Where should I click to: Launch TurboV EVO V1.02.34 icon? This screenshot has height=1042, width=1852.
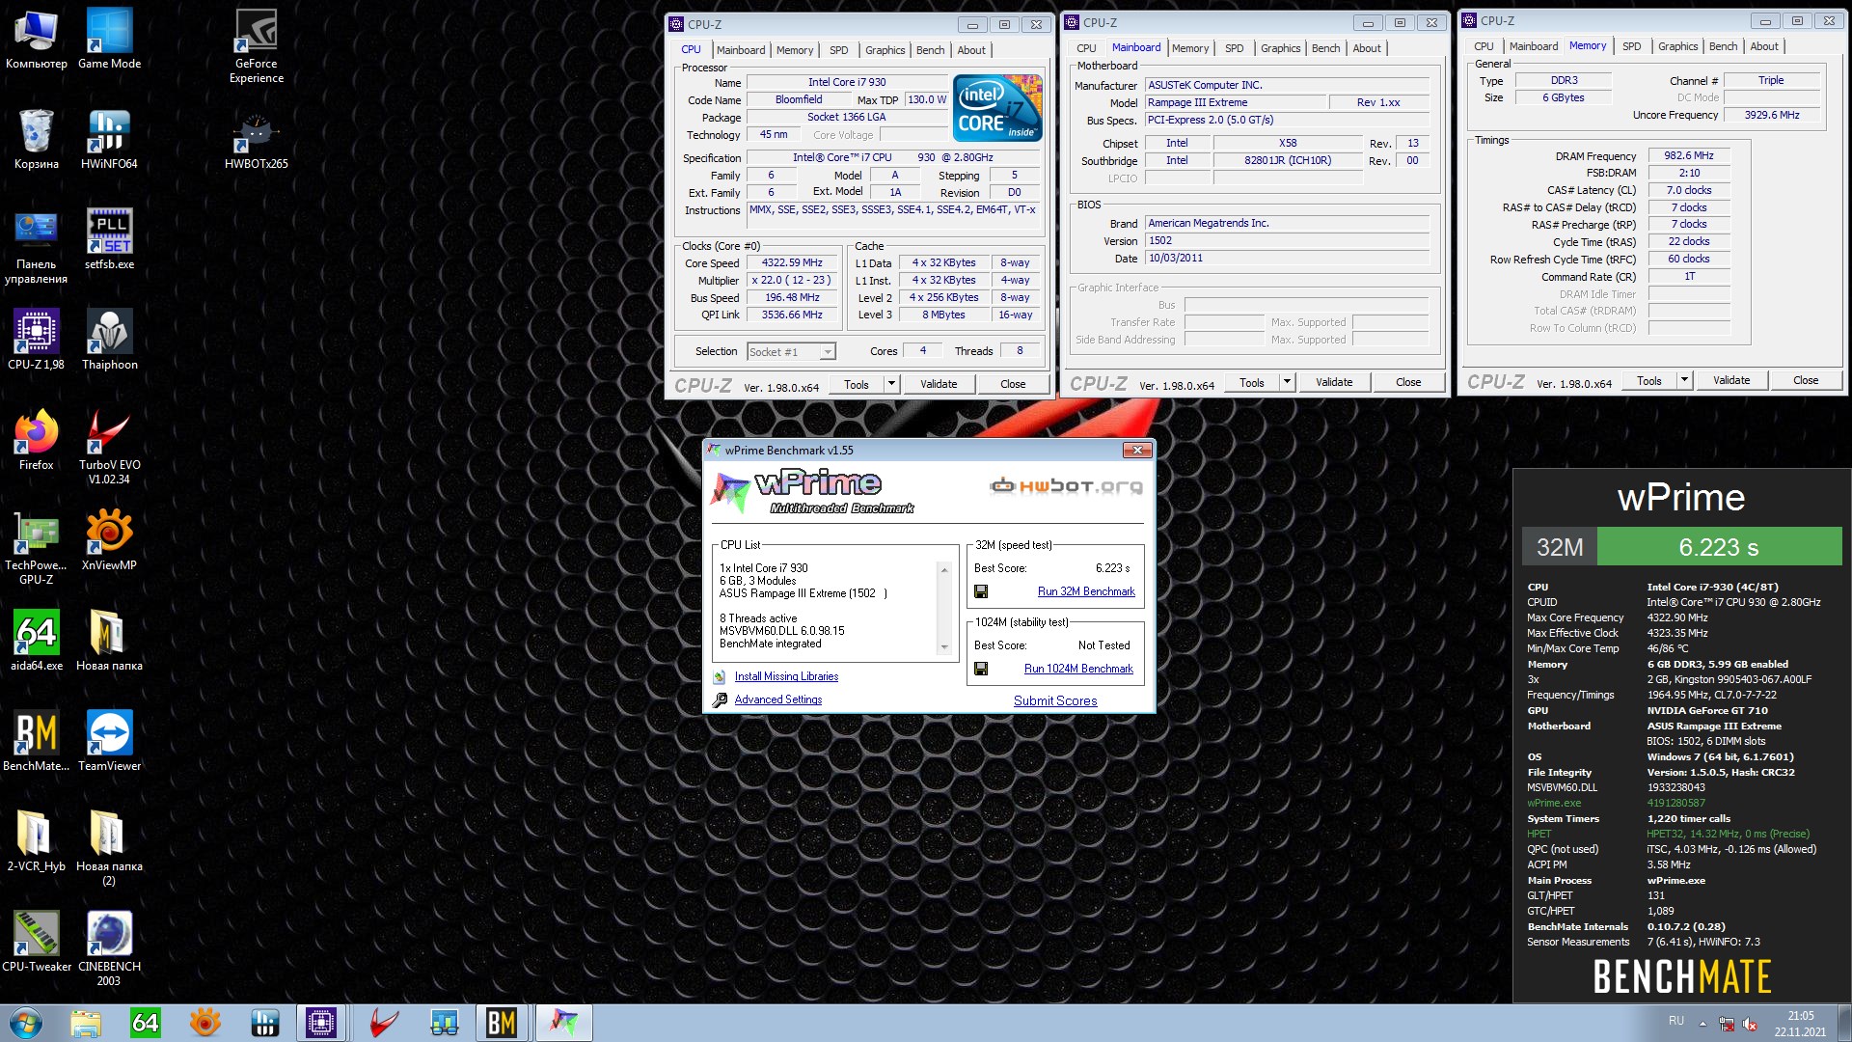tap(109, 447)
